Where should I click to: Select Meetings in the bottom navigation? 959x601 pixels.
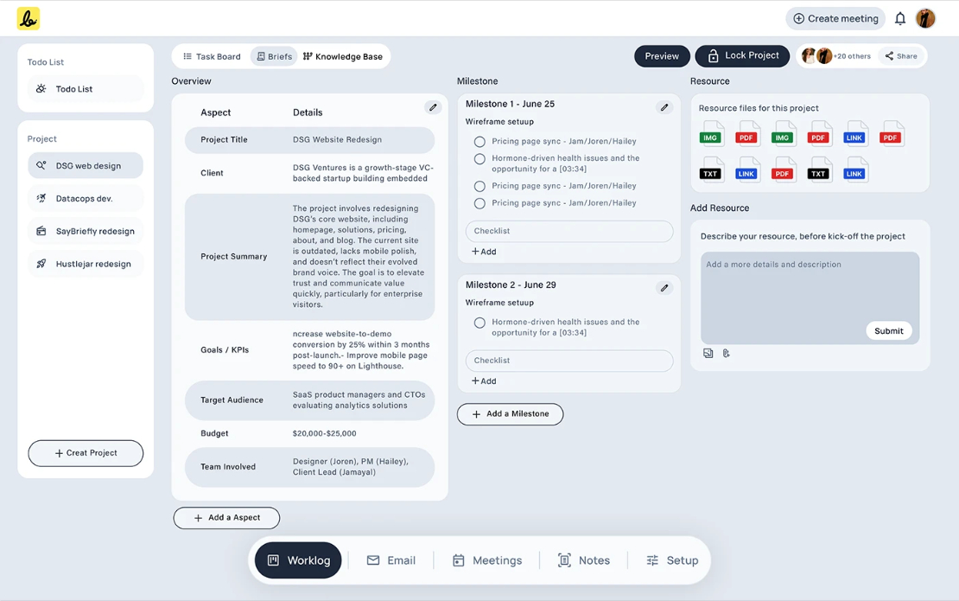[x=486, y=560]
